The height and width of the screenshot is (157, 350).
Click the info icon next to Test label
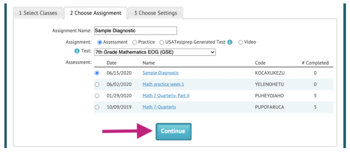tap(77, 51)
